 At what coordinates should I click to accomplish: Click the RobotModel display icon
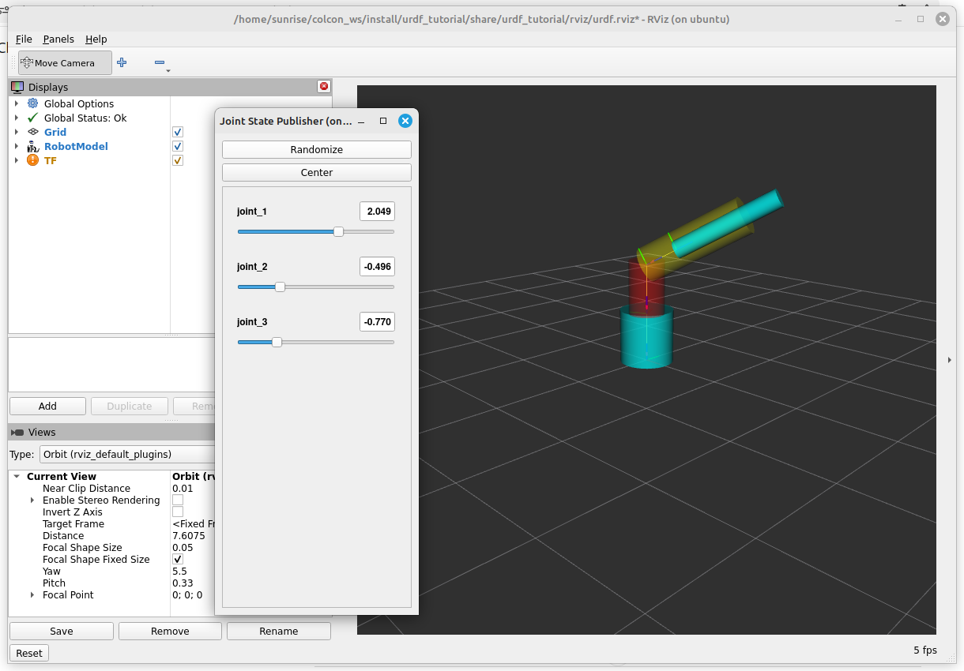click(x=32, y=147)
